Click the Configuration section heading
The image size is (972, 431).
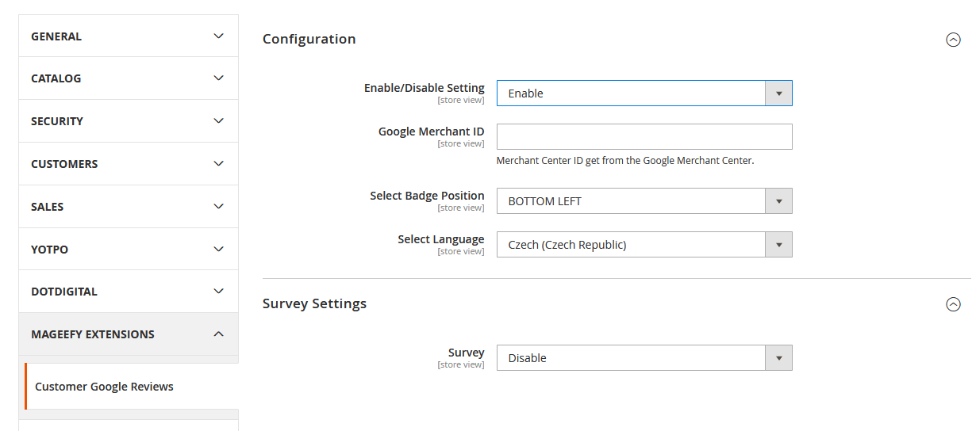pyautogui.click(x=309, y=39)
